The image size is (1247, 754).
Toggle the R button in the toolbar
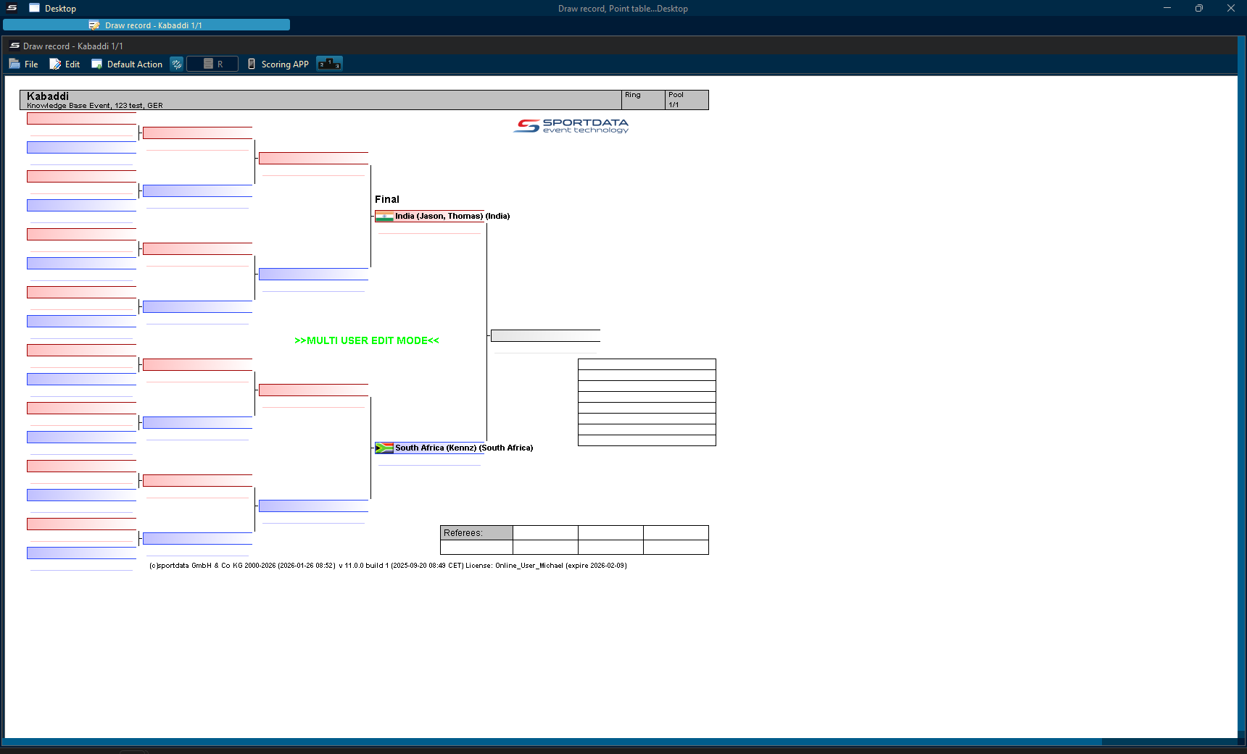212,64
